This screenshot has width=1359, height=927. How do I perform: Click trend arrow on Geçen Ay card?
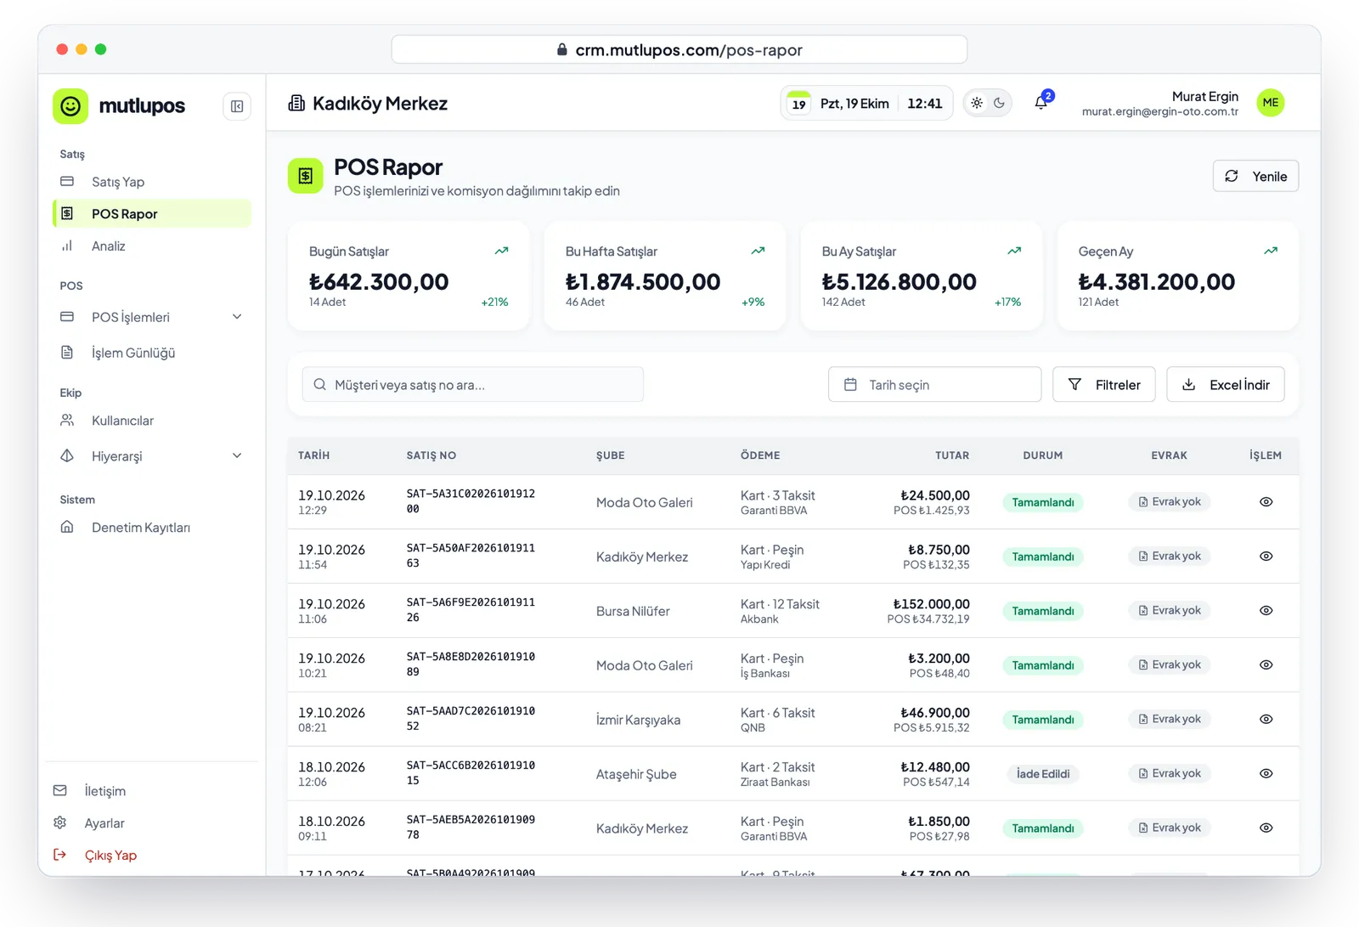pyautogui.click(x=1271, y=251)
